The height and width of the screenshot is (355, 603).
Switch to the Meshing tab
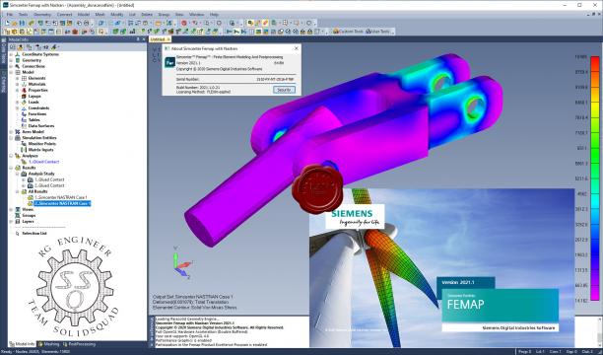(x=49, y=344)
